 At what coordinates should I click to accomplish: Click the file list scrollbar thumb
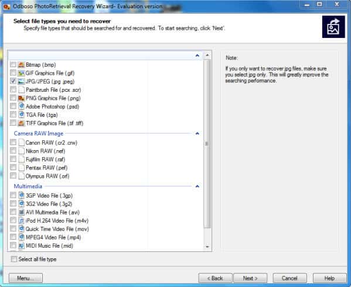[207, 144]
